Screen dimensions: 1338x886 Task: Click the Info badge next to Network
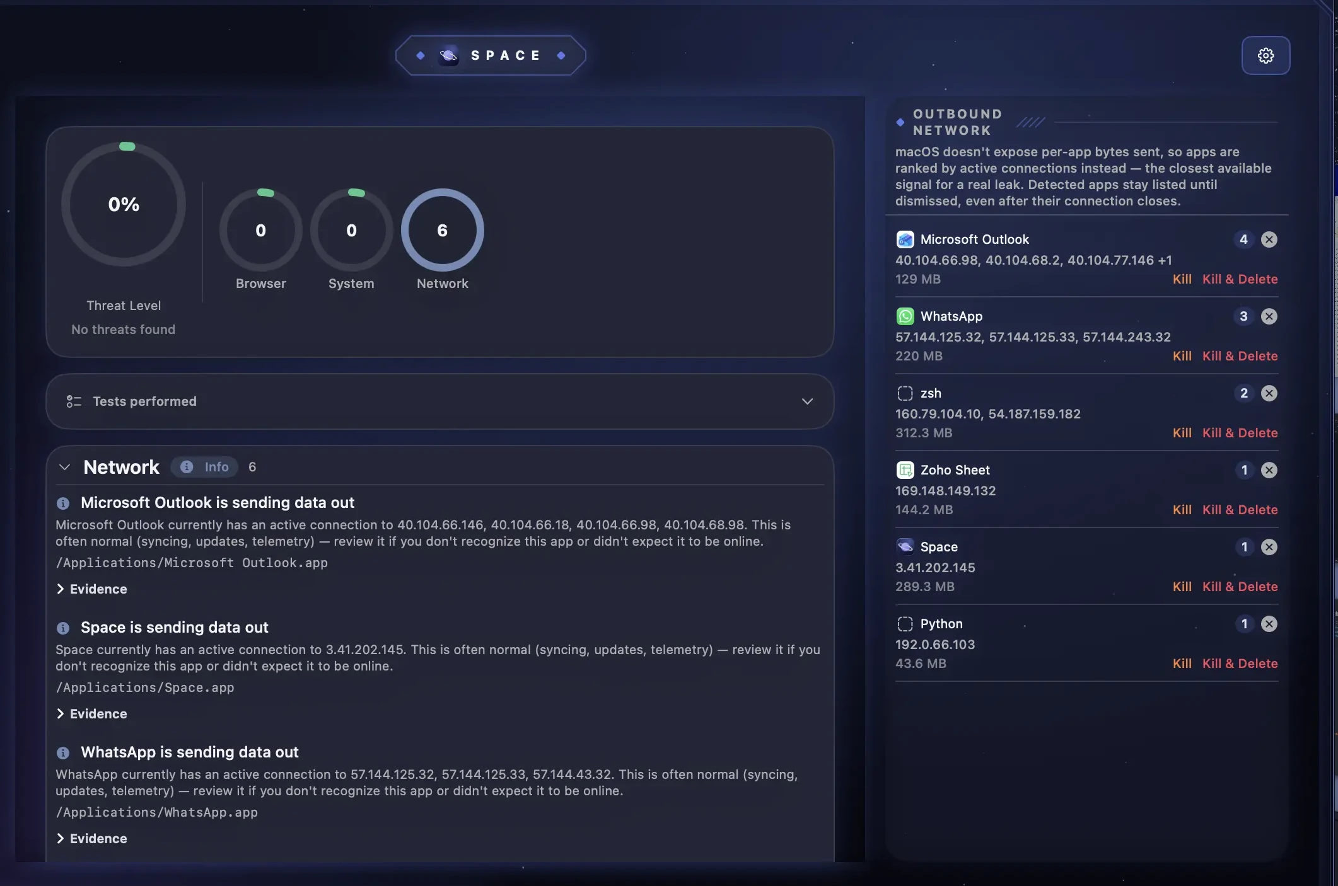coord(205,467)
